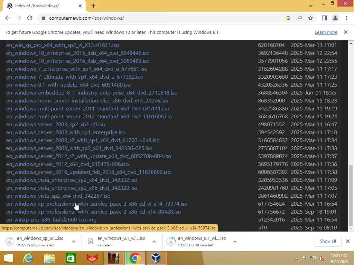Dismiss the Chrome updates notification bar
The width and height of the screenshot is (354, 265).
(346, 32)
